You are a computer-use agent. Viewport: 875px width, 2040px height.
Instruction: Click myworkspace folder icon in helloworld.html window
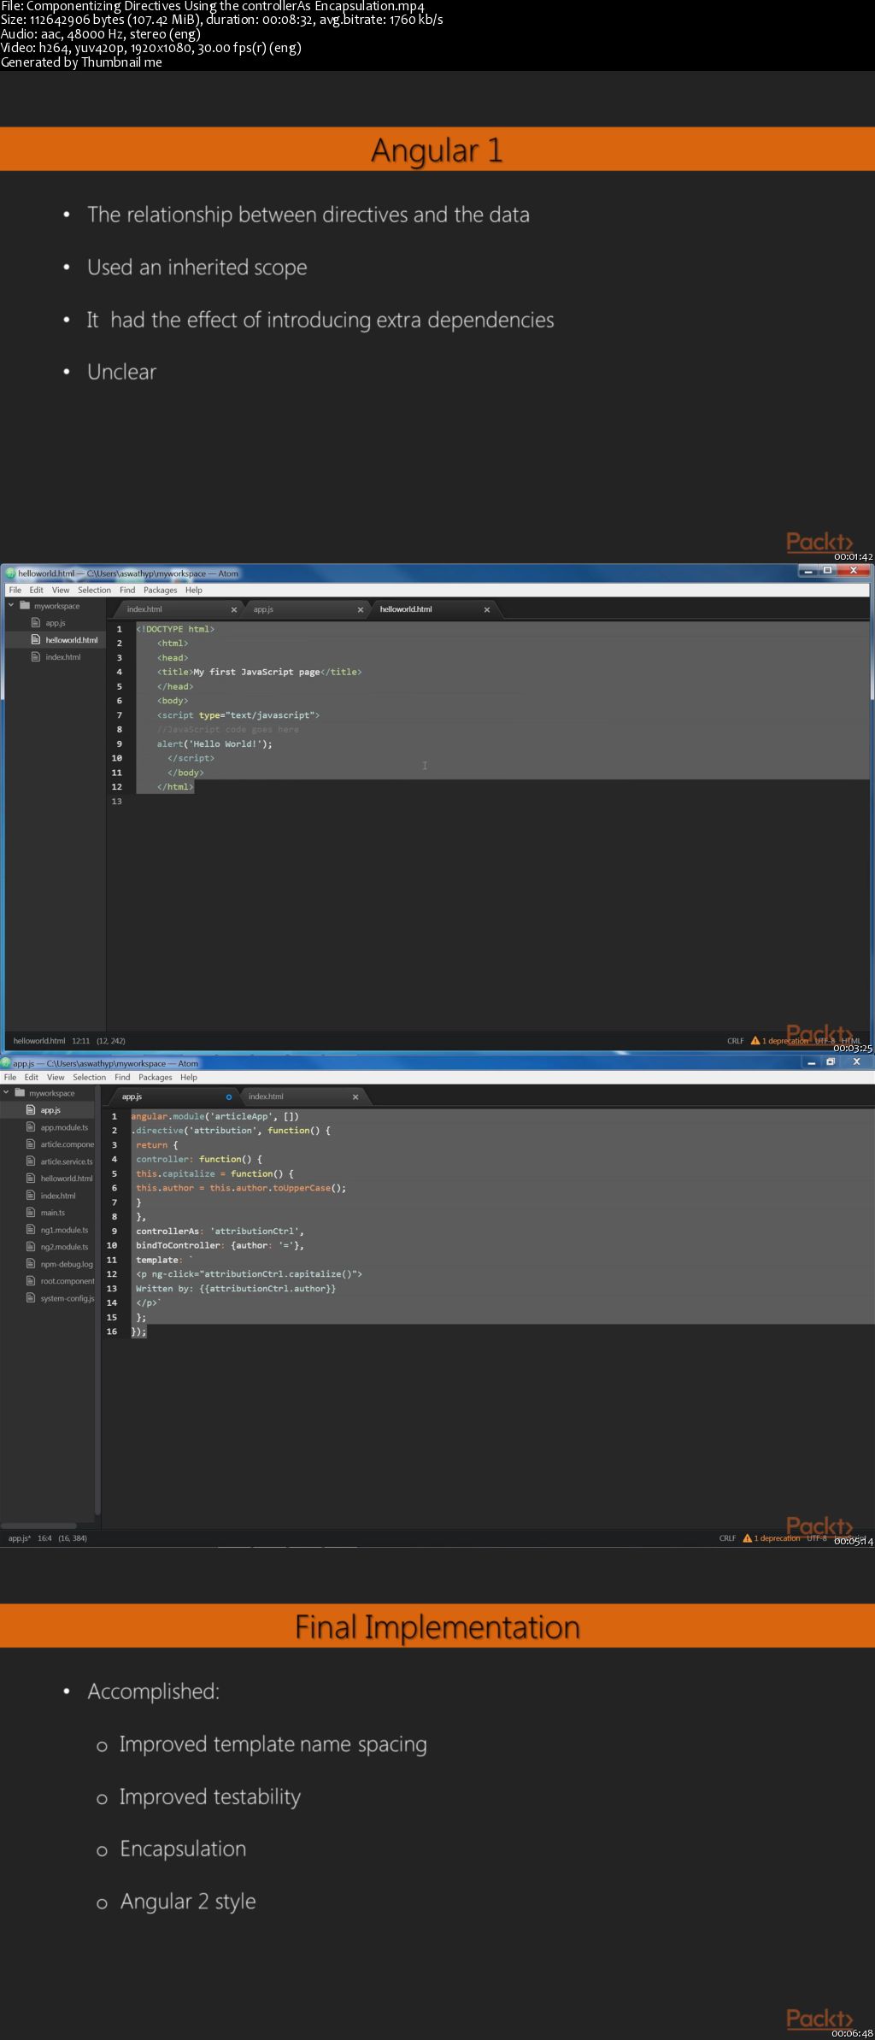click(25, 606)
